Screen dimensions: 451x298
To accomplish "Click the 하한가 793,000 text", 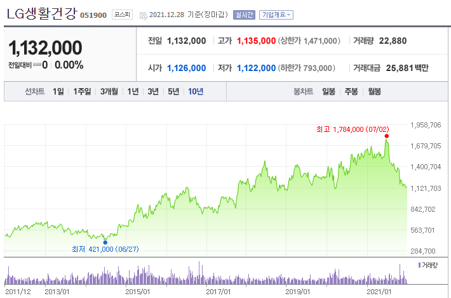I will click(x=307, y=68).
